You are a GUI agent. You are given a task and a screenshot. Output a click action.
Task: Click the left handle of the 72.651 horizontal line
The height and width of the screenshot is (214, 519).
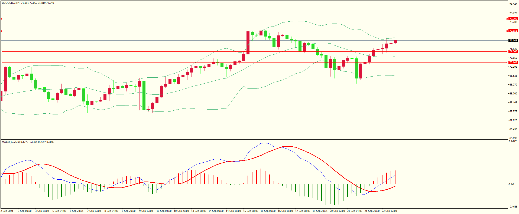point(1,31)
